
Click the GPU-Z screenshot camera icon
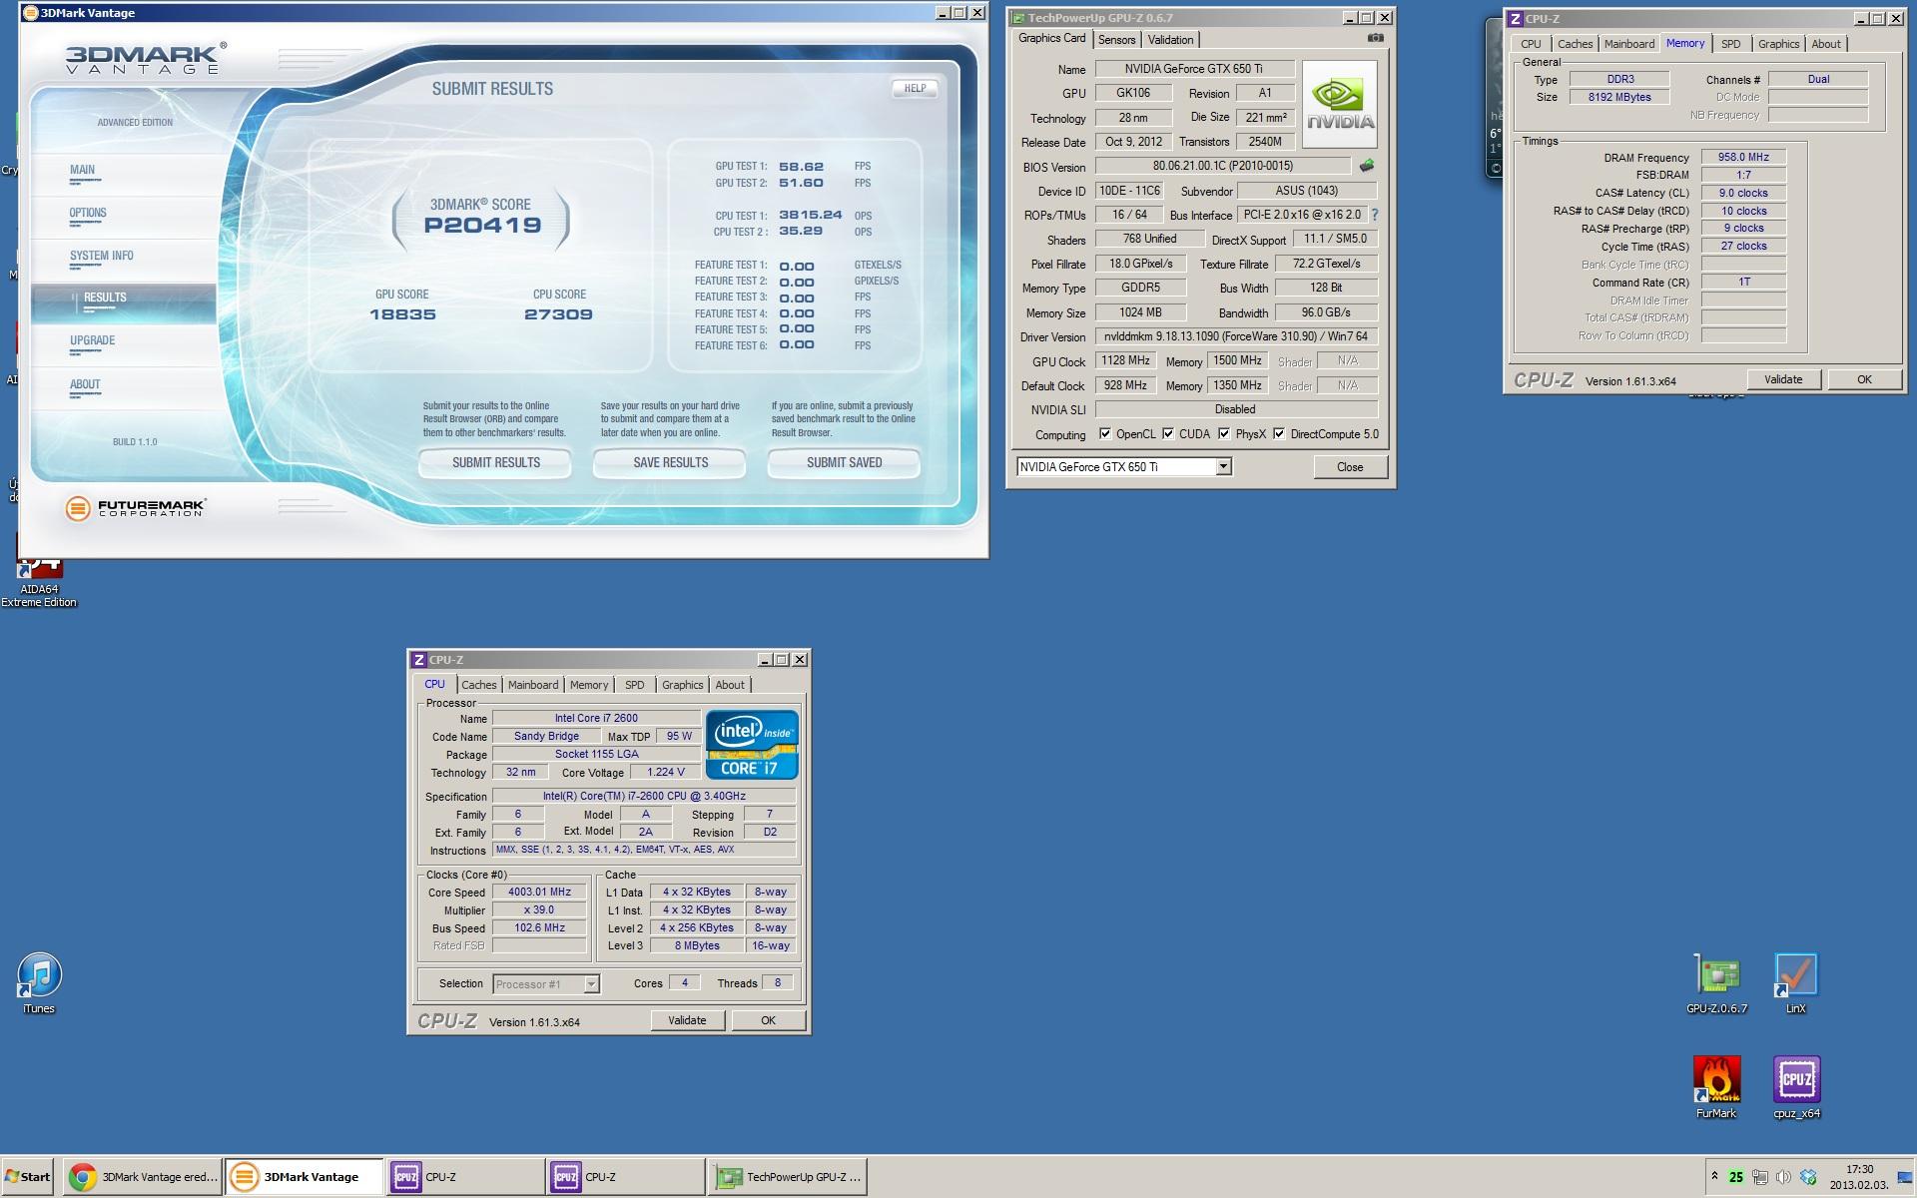point(1375,38)
